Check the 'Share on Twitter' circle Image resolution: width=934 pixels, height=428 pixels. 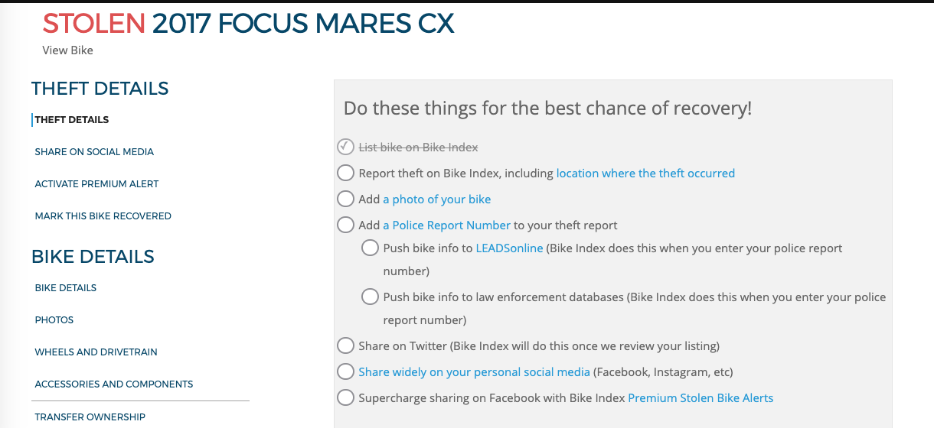coord(345,346)
